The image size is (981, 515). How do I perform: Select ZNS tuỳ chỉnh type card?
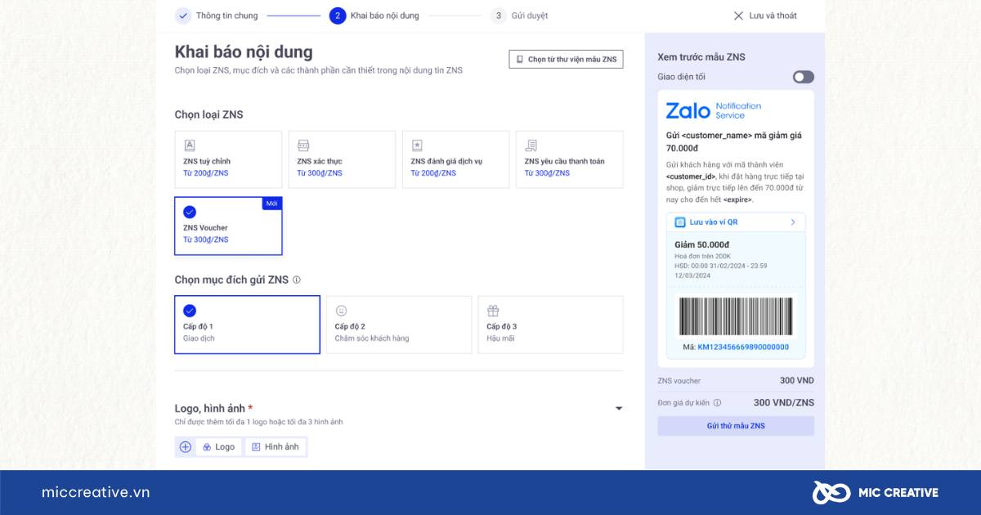click(x=228, y=159)
